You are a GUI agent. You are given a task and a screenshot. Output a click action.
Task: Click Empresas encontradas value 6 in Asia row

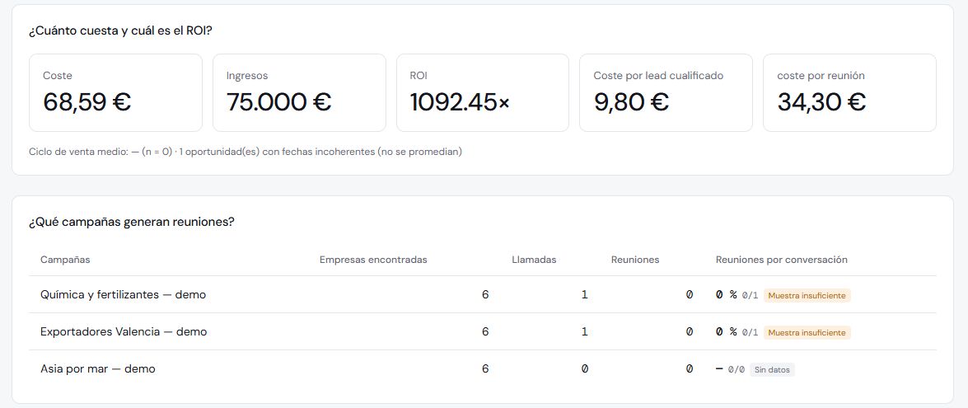(485, 369)
